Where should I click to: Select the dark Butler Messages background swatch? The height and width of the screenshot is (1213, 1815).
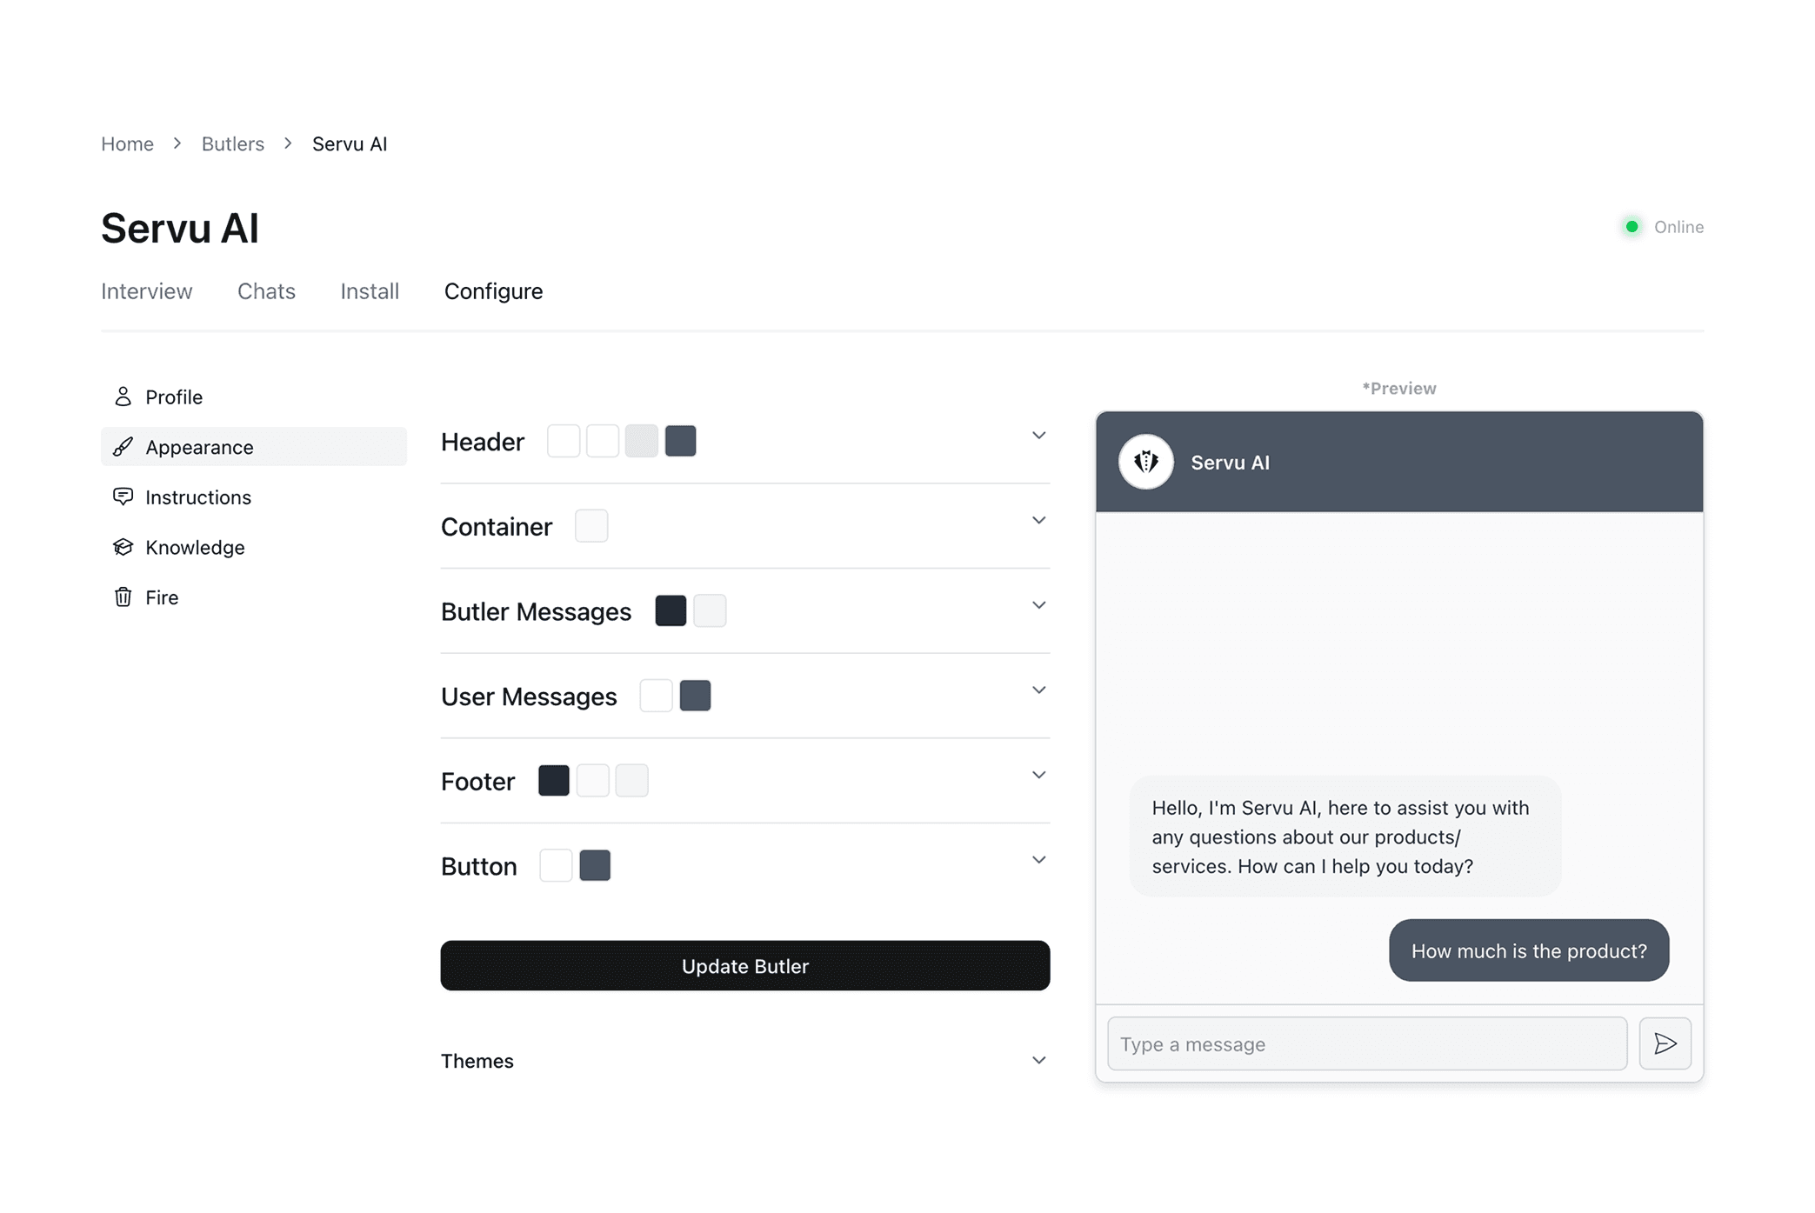(671, 610)
